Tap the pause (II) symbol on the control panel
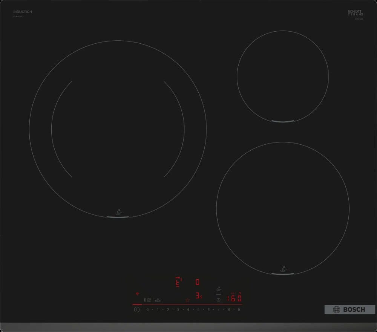Image resolution: width=377 pixels, height=332 pixels. pos(145,300)
